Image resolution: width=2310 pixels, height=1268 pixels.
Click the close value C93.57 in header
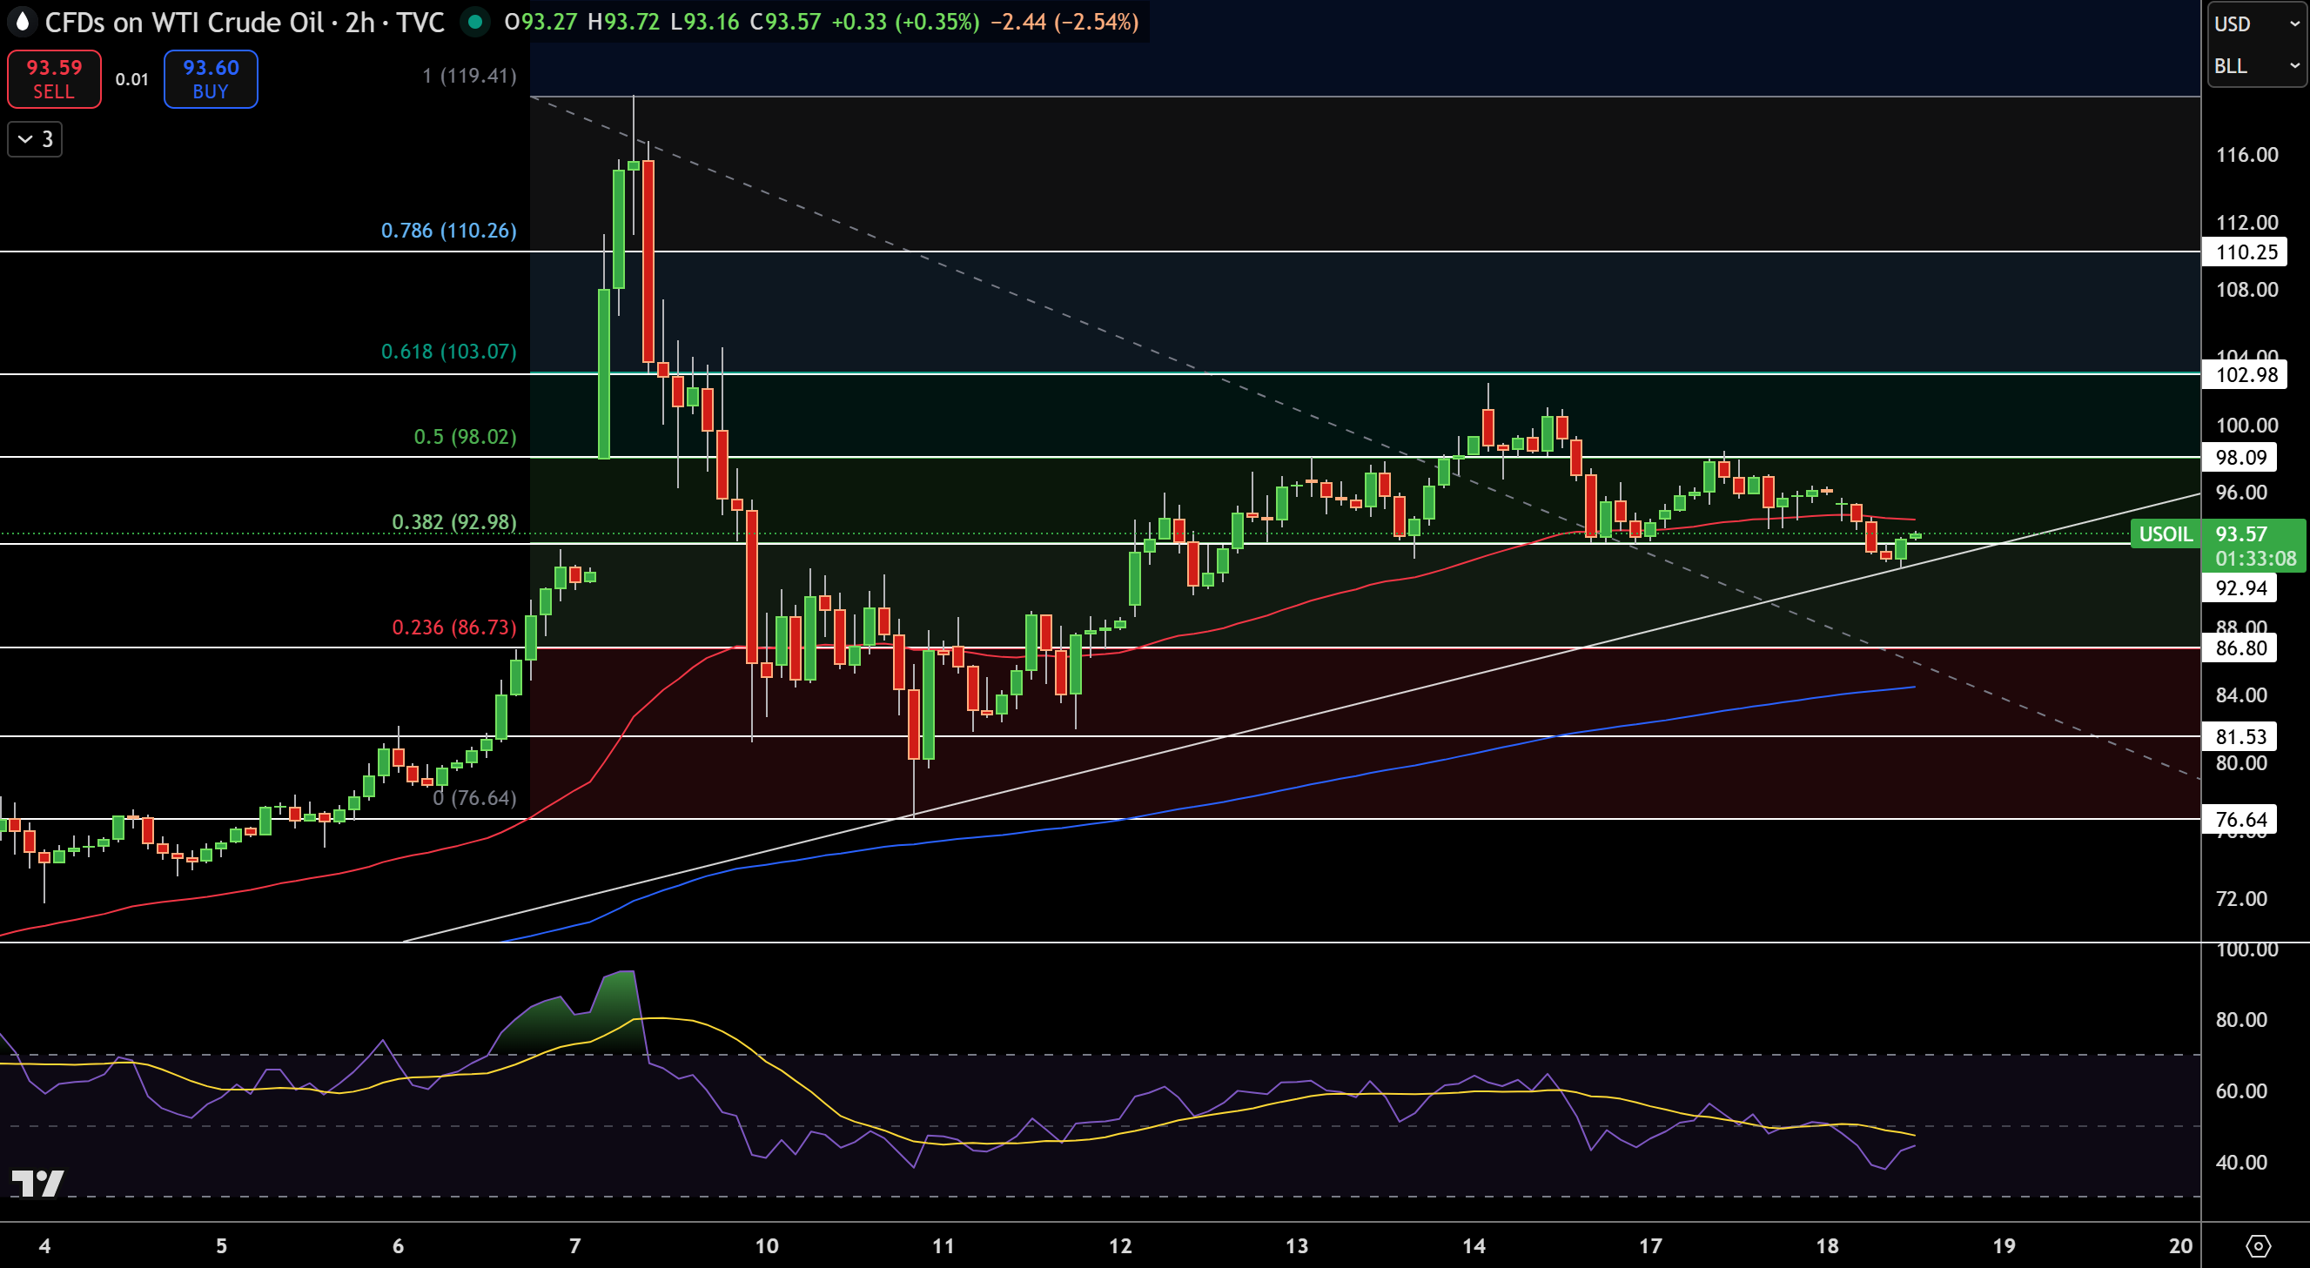point(786,22)
